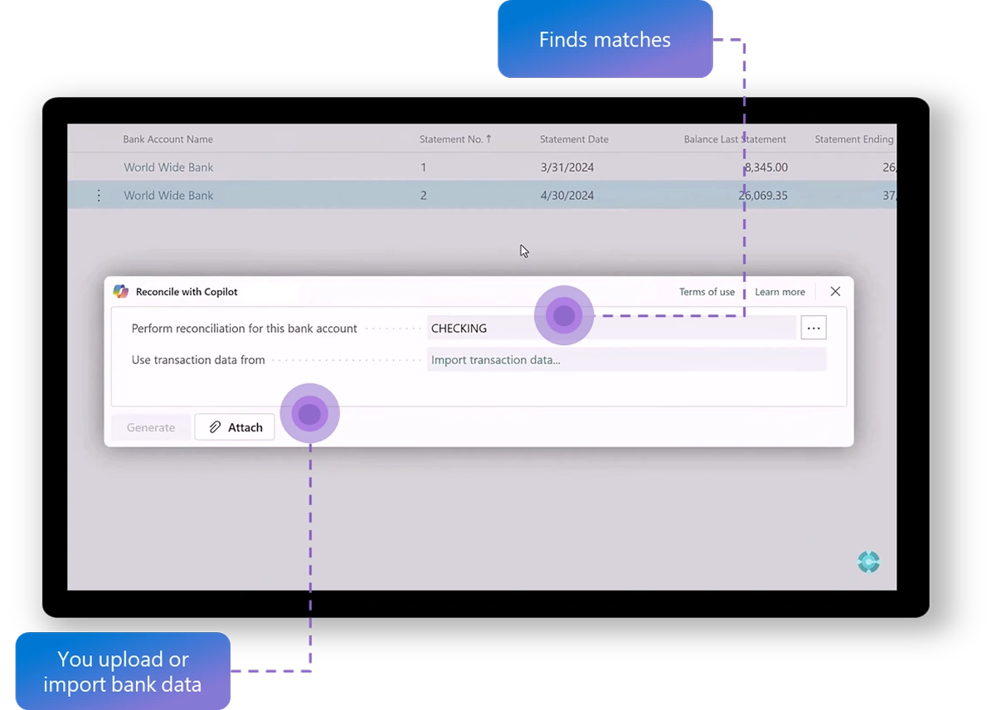Image resolution: width=996 pixels, height=710 pixels.
Task: Click the vertical ellipsis on the second bank row
Action: point(99,195)
